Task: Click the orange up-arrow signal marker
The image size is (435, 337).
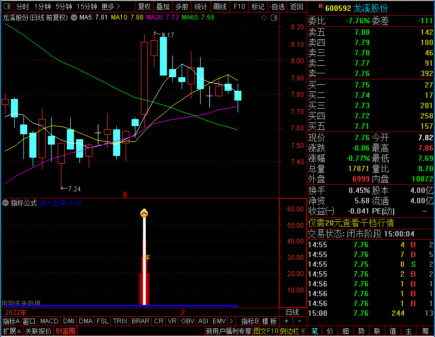Action: (144, 213)
